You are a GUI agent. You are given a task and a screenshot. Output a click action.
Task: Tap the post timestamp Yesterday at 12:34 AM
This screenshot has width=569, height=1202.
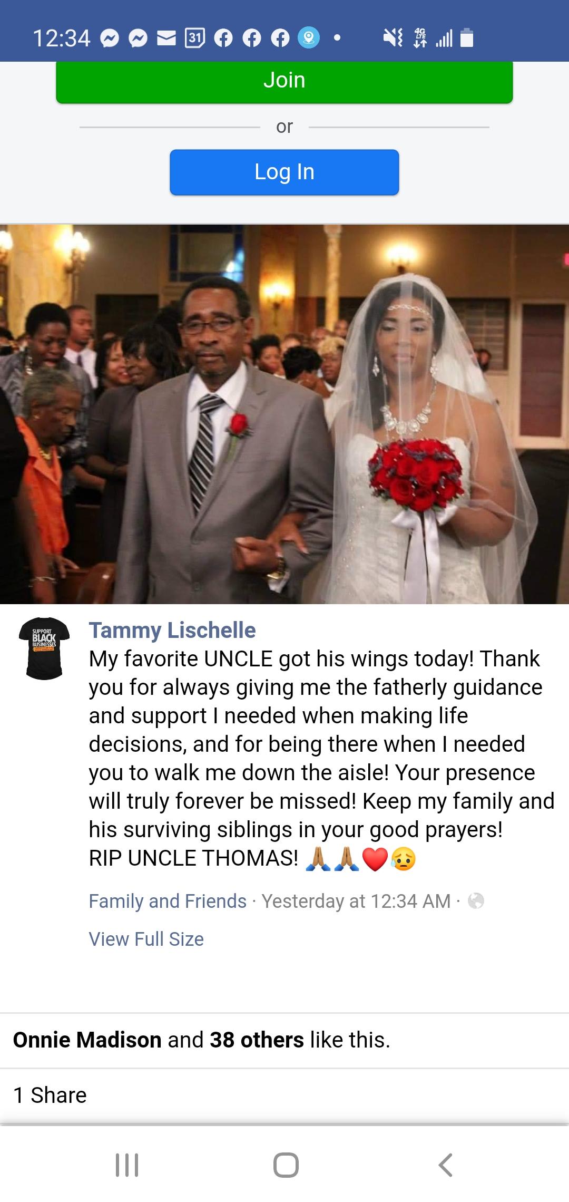356,901
